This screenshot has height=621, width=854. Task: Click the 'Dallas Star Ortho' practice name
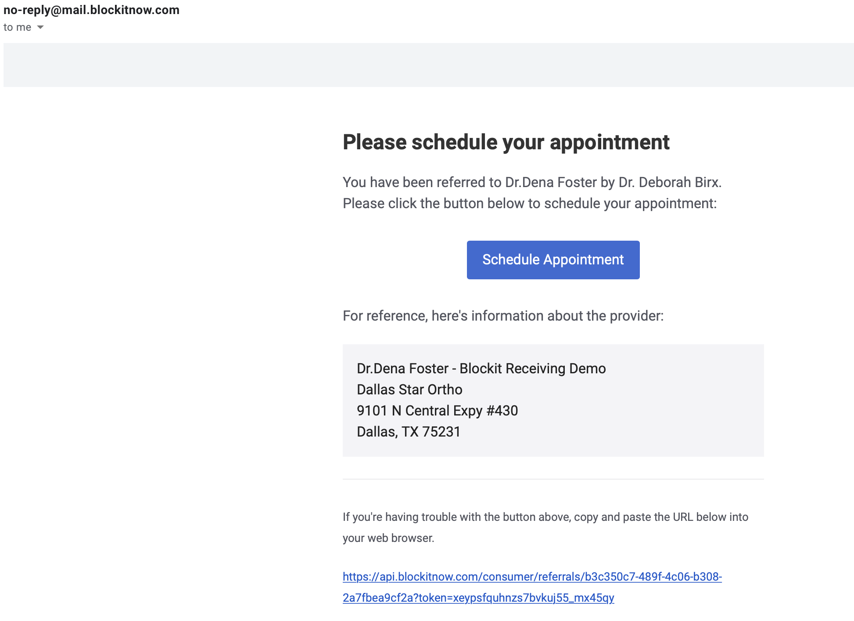pyautogui.click(x=409, y=390)
